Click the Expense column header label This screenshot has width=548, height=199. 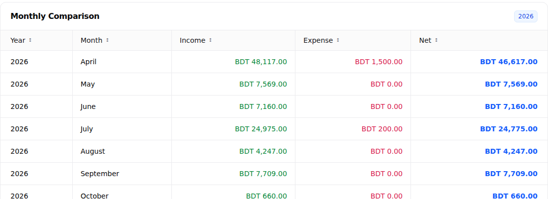pyautogui.click(x=318, y=40)
